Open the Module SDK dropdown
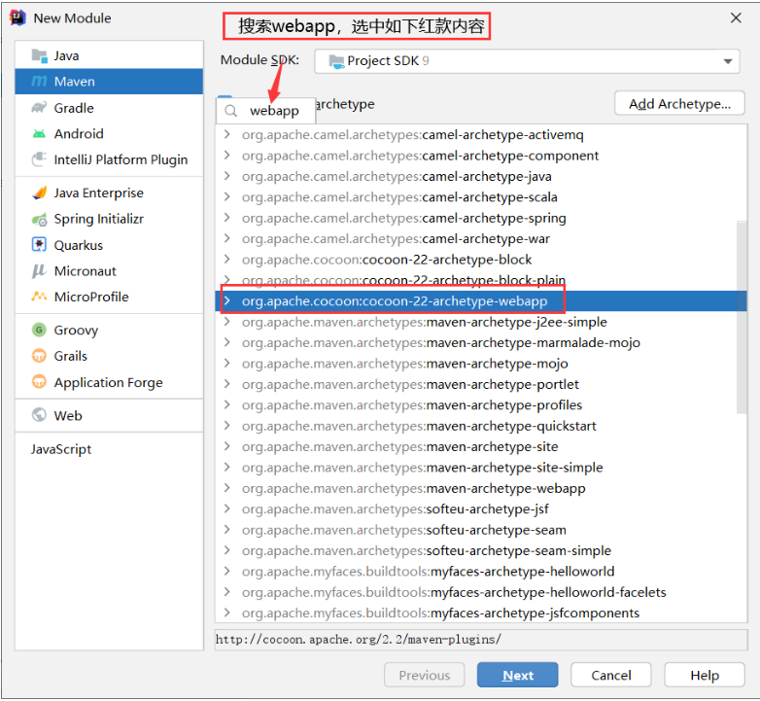 pyautogui.click(x=527, y=61)
